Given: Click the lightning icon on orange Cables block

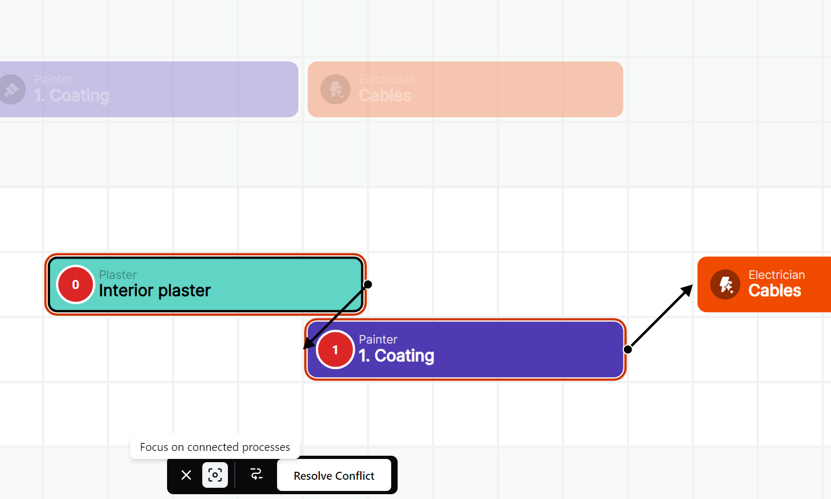Looking at the screenshot, I should pyautogui.click(x=725, y=285).
